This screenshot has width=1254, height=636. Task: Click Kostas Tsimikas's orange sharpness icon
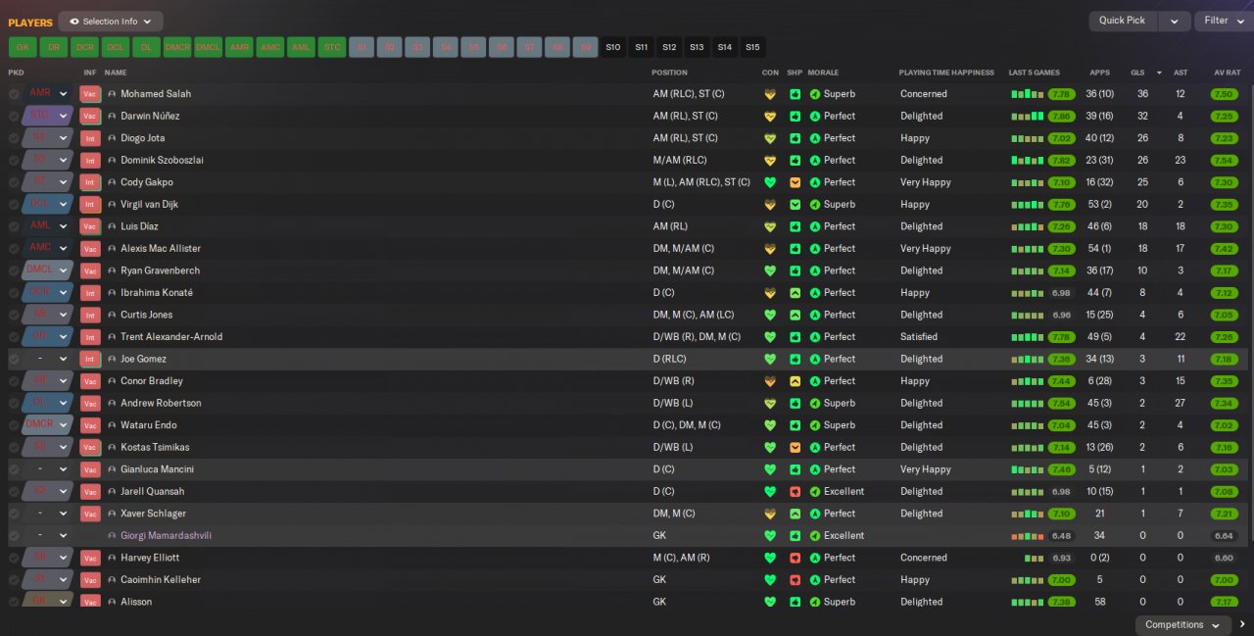[796, 447]
